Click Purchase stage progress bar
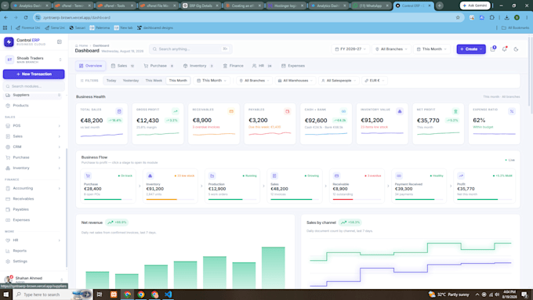533x300 pixels. (108, 200)
